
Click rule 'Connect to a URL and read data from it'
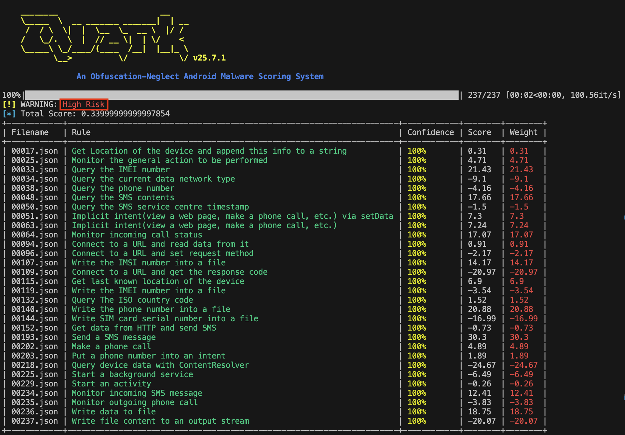[x=160, y=244]
